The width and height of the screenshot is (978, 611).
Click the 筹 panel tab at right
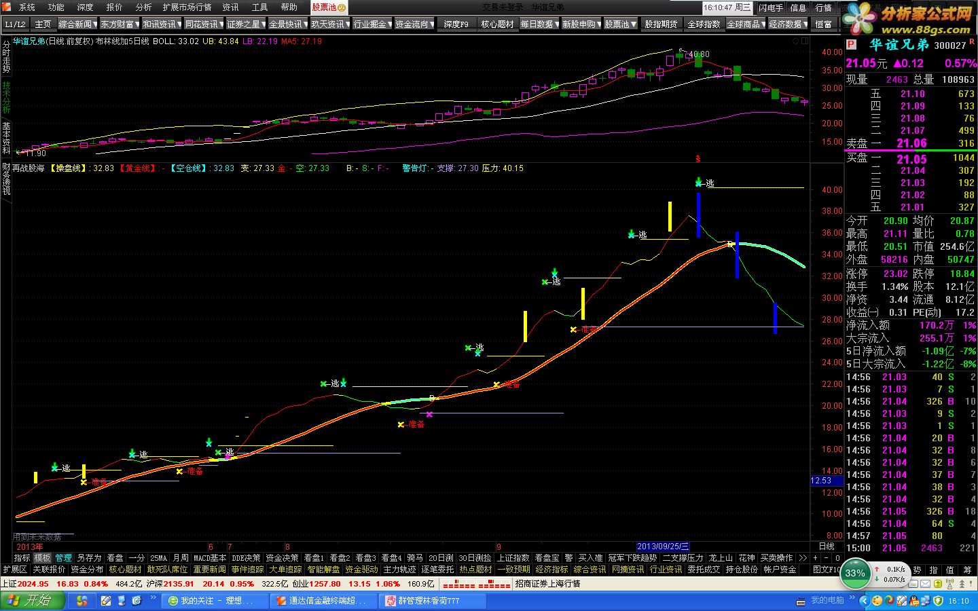coord(966,570)
